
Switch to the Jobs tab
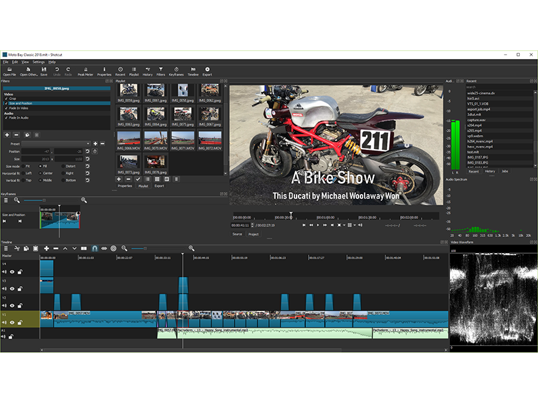pyautogui.click(x=505, y=171)
